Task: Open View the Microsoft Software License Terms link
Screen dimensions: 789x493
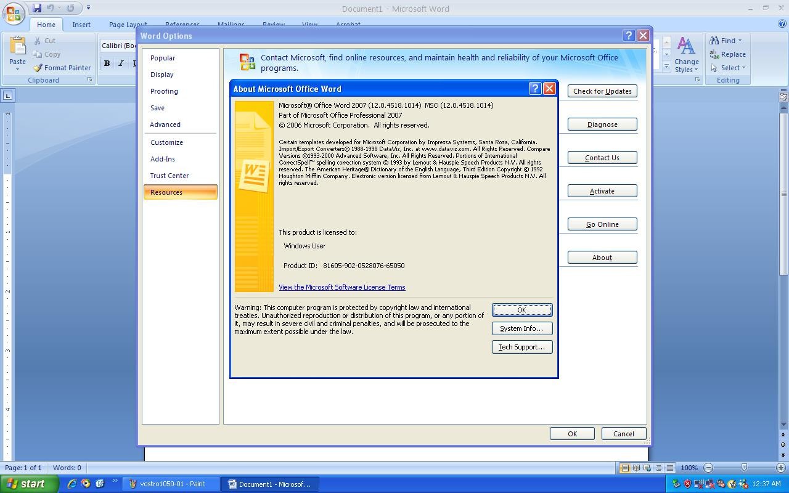Action: pos(342,287)
